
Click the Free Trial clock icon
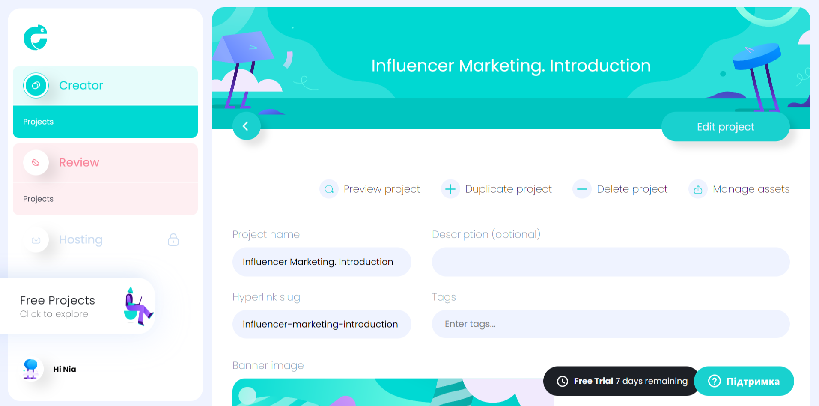click(x=563, y=381)
